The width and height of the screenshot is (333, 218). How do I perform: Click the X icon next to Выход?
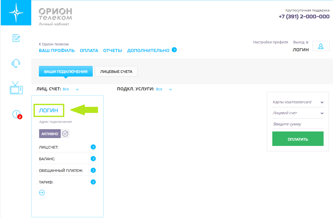307,42
